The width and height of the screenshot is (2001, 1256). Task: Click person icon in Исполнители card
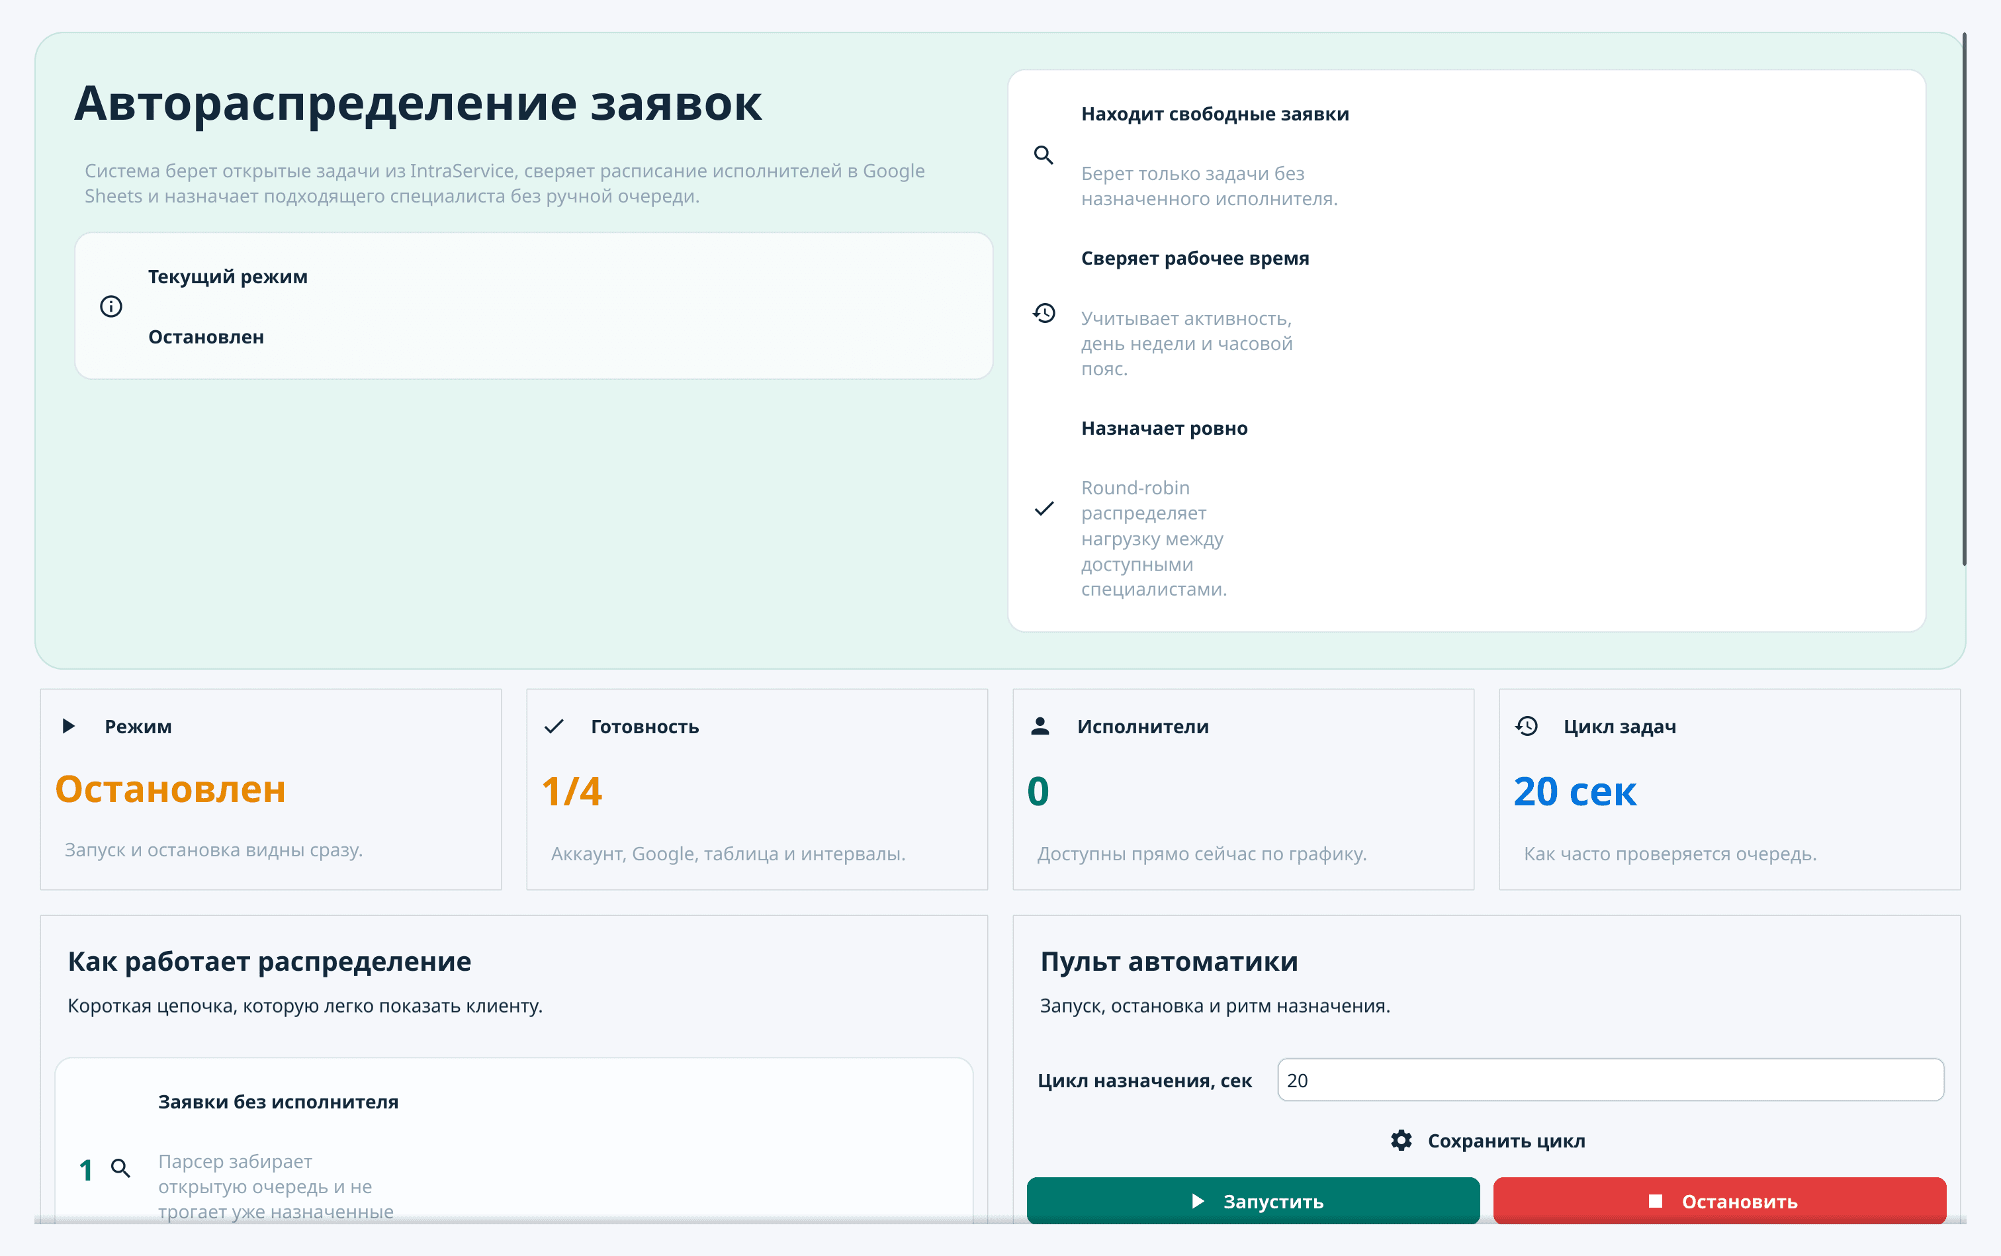click(x=1040, y=726)
